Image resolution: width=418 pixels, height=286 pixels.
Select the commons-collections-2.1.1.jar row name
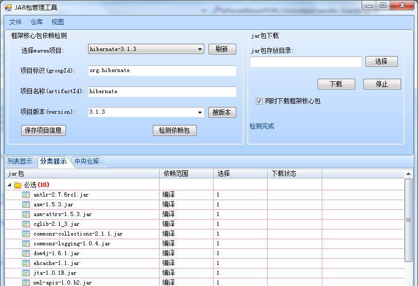tap(78, 234)
